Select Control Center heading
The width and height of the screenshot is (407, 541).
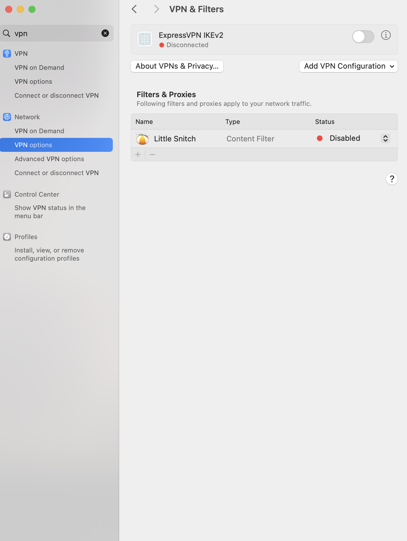(x=37, y=194)
